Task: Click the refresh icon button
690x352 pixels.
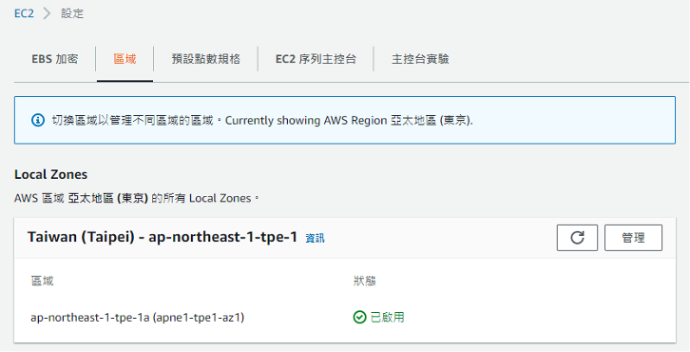Action: [x=577, y=238]
